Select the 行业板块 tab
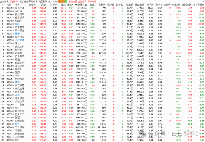The width and height of the screenshot is (205, 142). coord(14,1)
